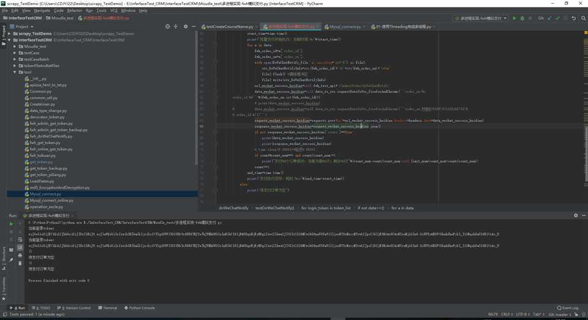
Task: Open the Refactor menu
Action: [74, 10]
